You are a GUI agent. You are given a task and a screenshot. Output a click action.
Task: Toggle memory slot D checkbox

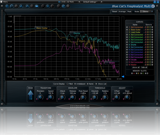146,73
